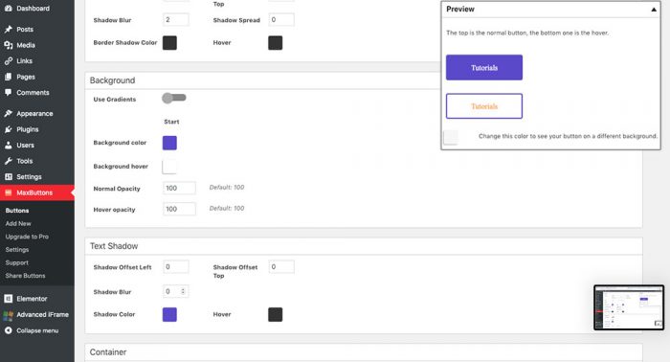Image resolution: width=670 pixels, height=362 pixels.
Task: Open the Add New submenu item
Action: (x=18, y=223)
